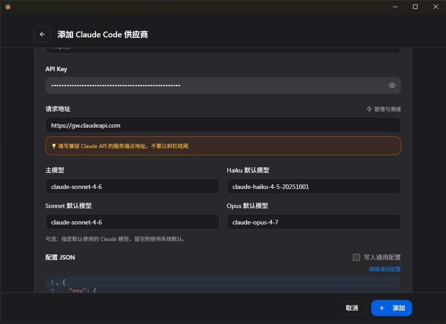Focus the API Key password field

click(x=223, y=85)
